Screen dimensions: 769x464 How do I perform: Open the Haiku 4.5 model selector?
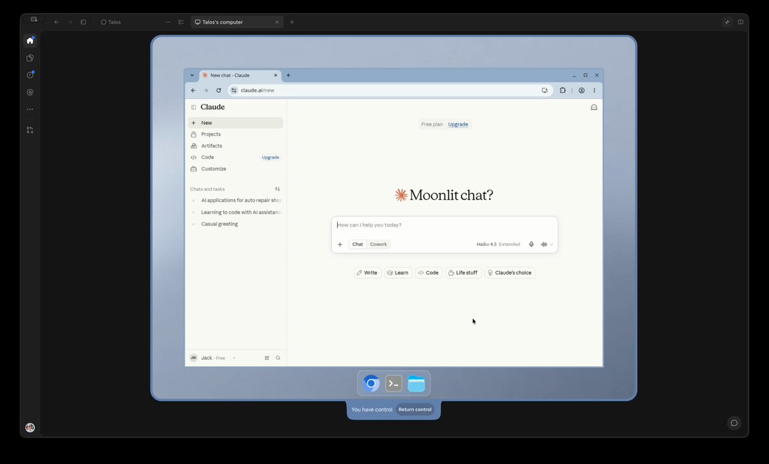498,244
